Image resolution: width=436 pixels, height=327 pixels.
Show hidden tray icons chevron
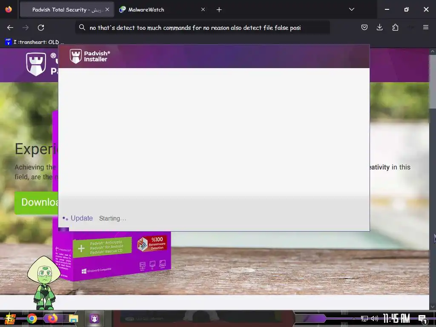(354, 319)
